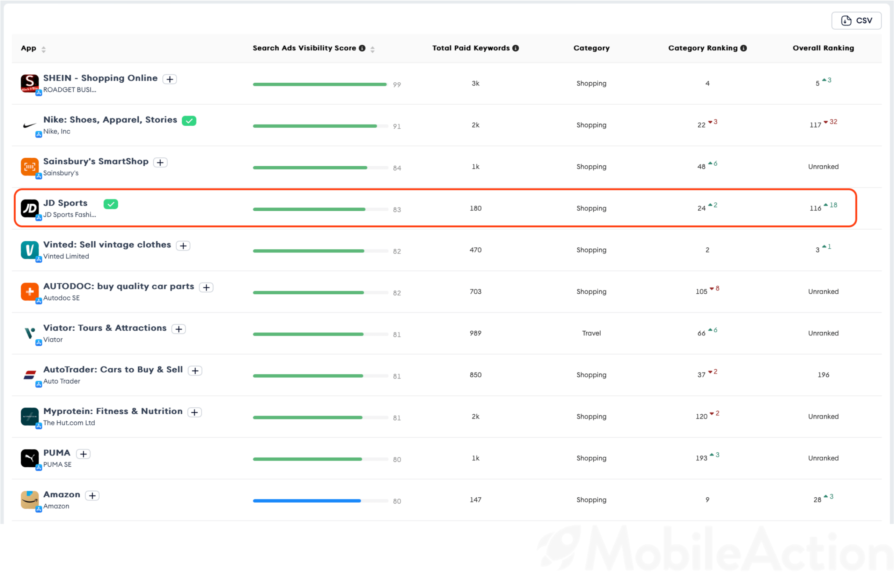The height and width of the screenshot is (572, 894).
Task: Open Amazon app name link
Action: [62, 494]
